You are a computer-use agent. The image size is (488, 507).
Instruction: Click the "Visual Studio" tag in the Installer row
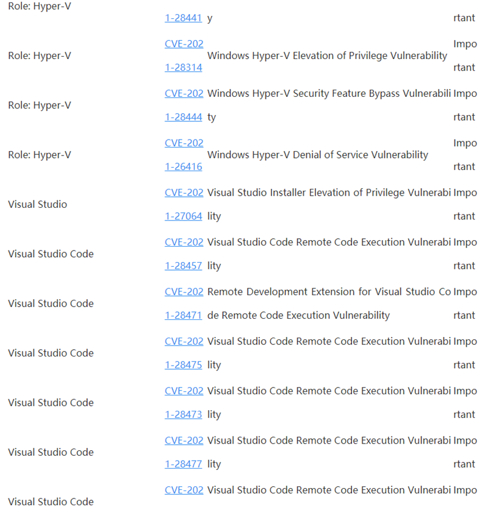(38, 204)
